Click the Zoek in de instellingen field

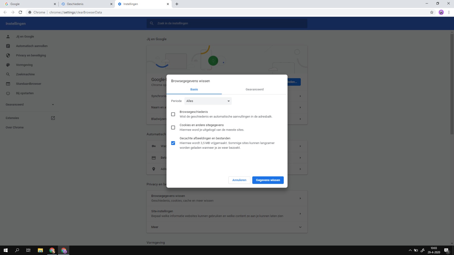pyautogui.click(x=227, y=23)
